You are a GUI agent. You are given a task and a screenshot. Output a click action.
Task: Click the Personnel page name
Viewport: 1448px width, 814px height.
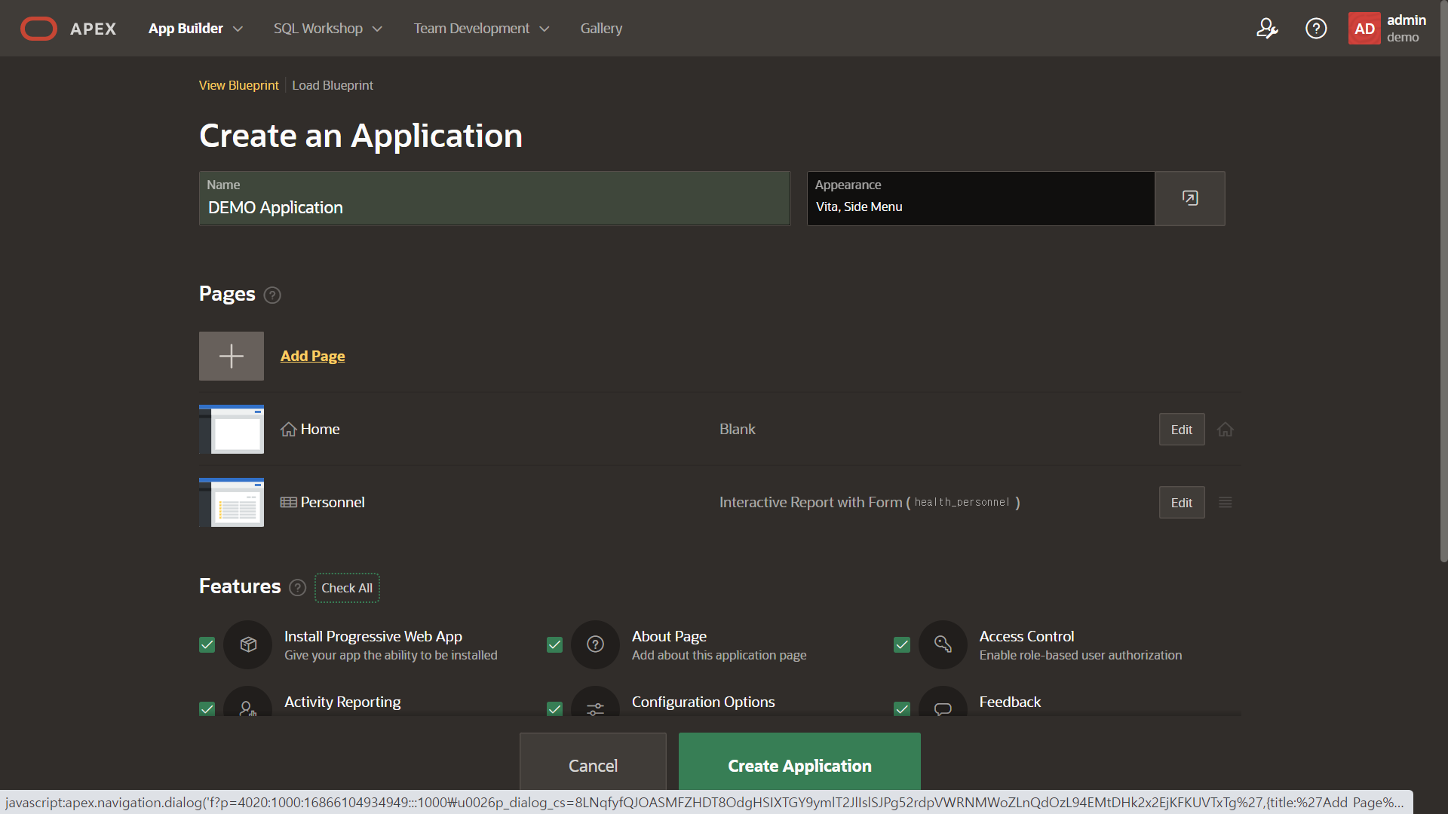pyautogui.click(x=333, y=503)
